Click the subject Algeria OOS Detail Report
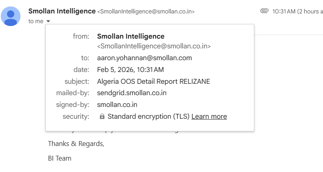Screen dimensions: 323x172 153,81
